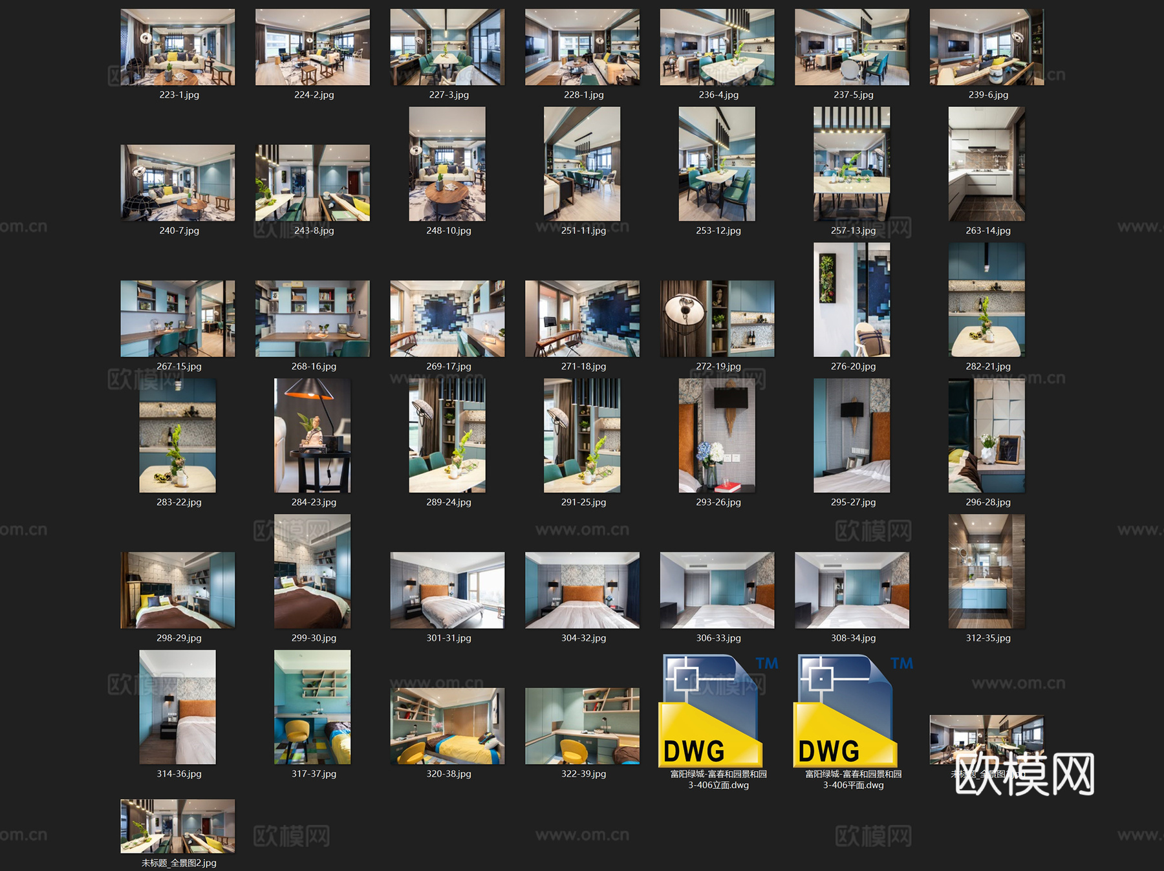
Task: Pick the 239-6.jpg thumbnail
Action: pos(987,47)
